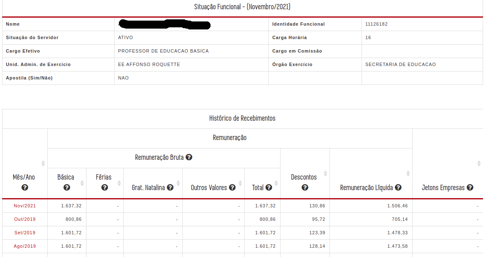Sort by Remuneração Líquida arrows
Viewport: 486px width, 257px height.
coord(408,174)
